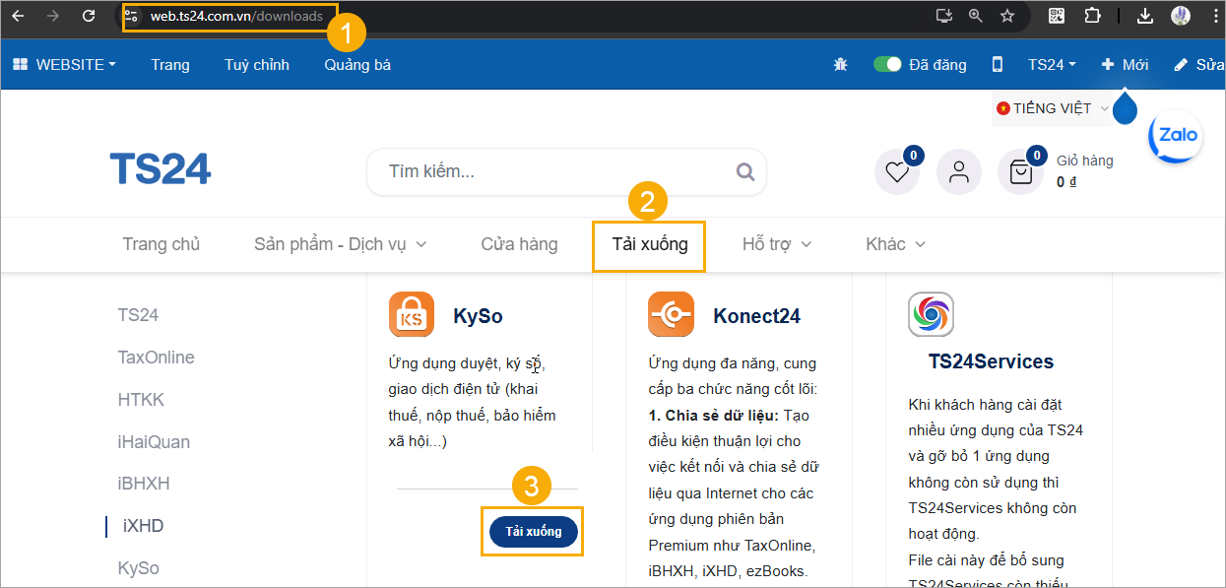Select TaxOnline in the sidebar list

[156, 358]
